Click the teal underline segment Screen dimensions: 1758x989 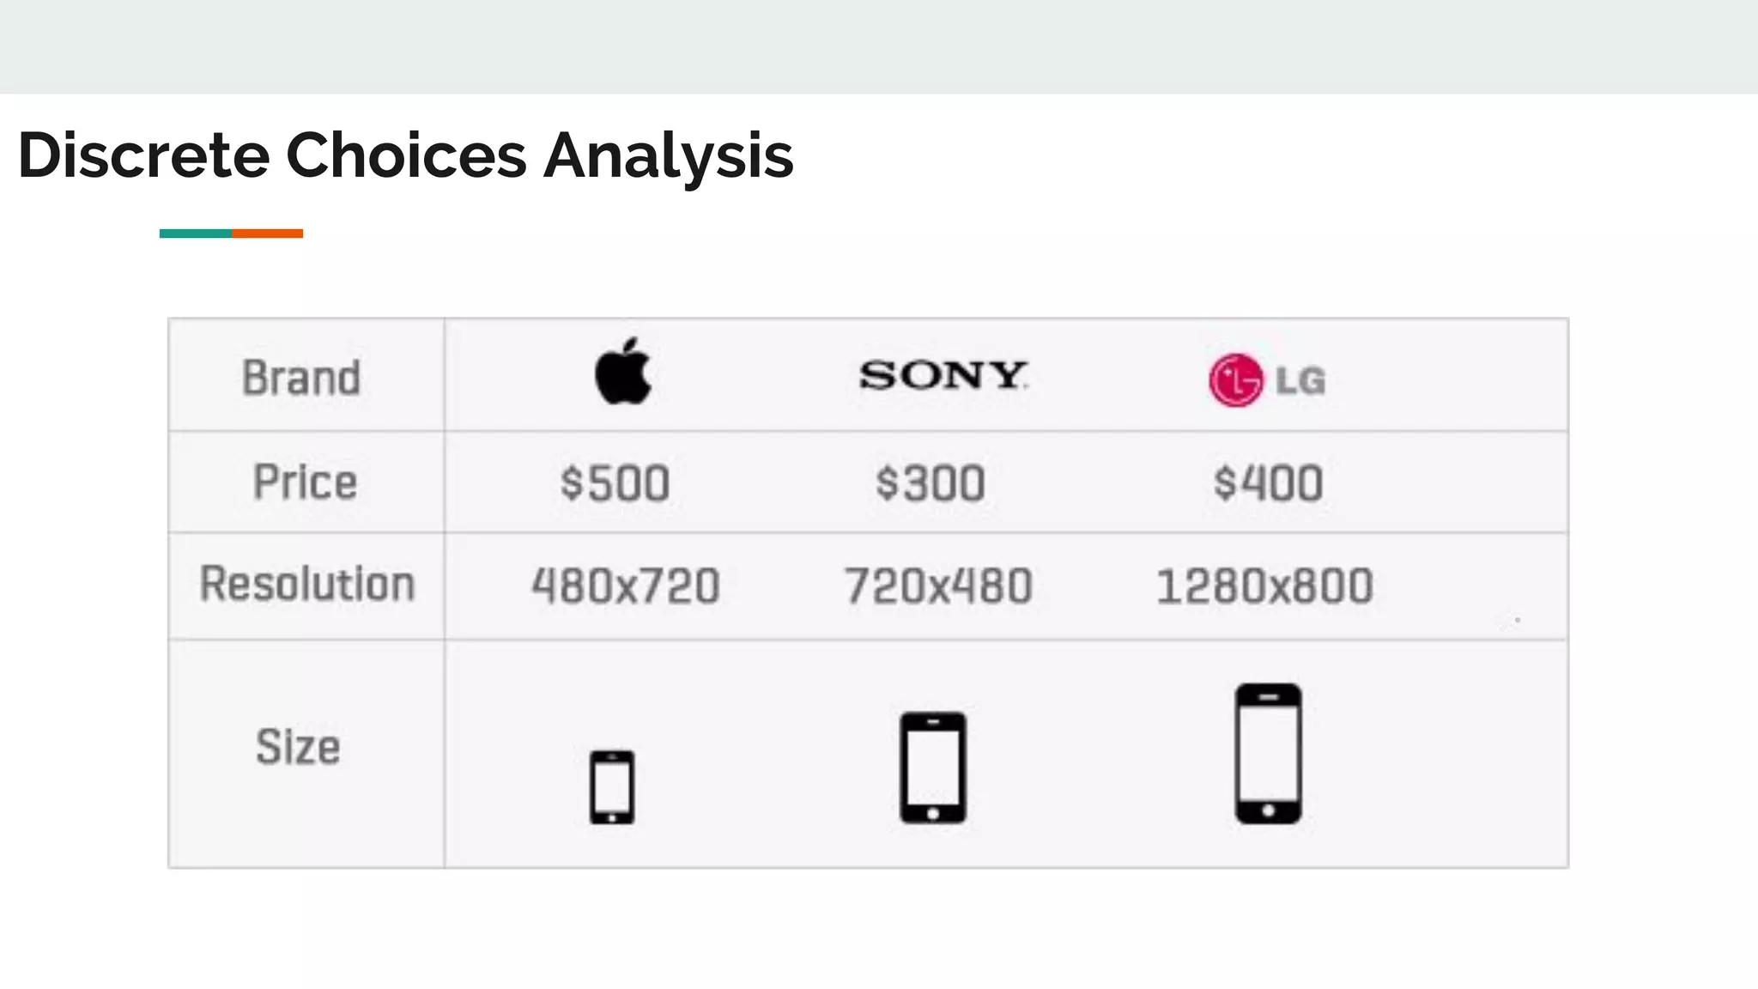tap(196, 234)
